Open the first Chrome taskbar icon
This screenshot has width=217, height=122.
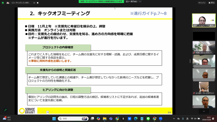click(x=117, y=119)
